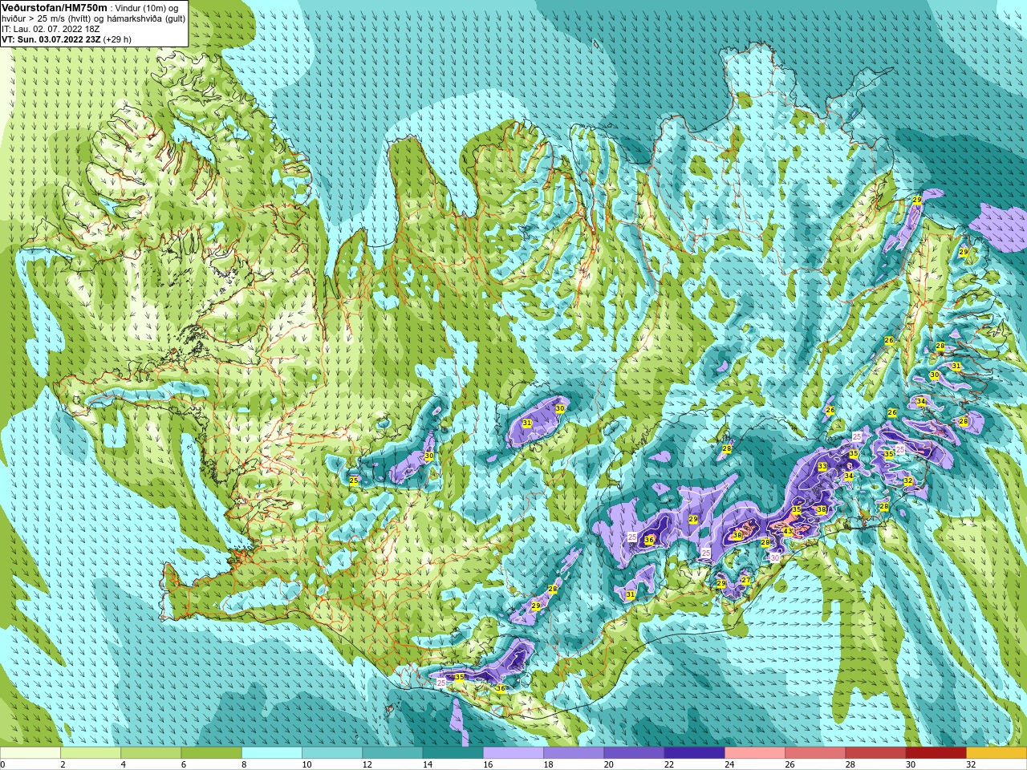
Task: Click the pale yellow 0–2 m/s legend swatch
Action: 30,753
